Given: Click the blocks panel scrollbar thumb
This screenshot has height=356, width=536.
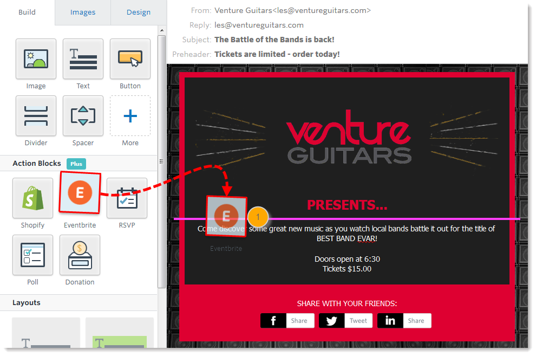Looking at the screenshot, I should tap(162, 161).
